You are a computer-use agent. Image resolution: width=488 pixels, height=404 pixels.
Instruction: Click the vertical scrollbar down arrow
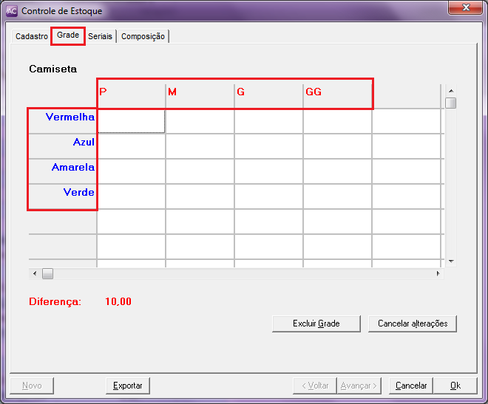[x=450, y=261]
